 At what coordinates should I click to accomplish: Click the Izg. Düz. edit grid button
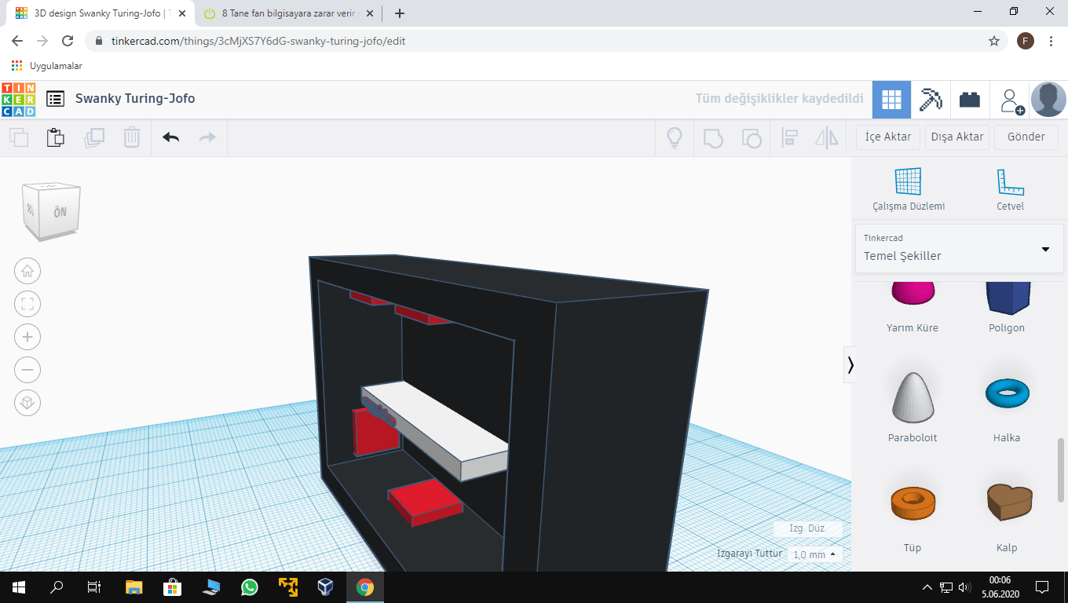(809, 528)
